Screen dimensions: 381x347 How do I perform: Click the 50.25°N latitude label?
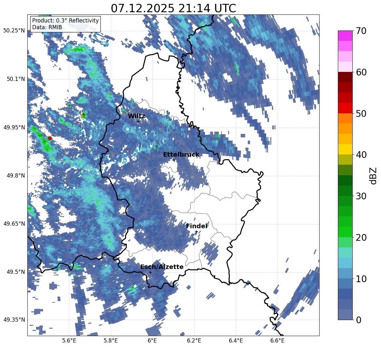(14, 31)
